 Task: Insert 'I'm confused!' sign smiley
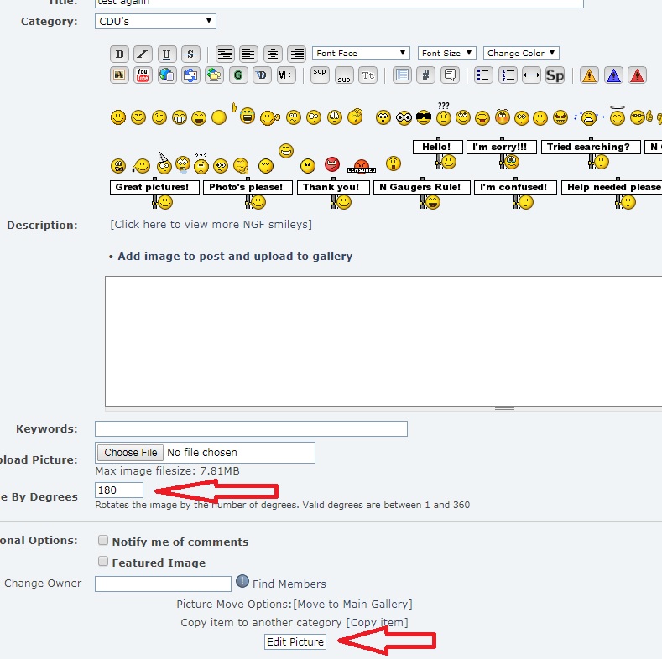click(x=515, y=193)
